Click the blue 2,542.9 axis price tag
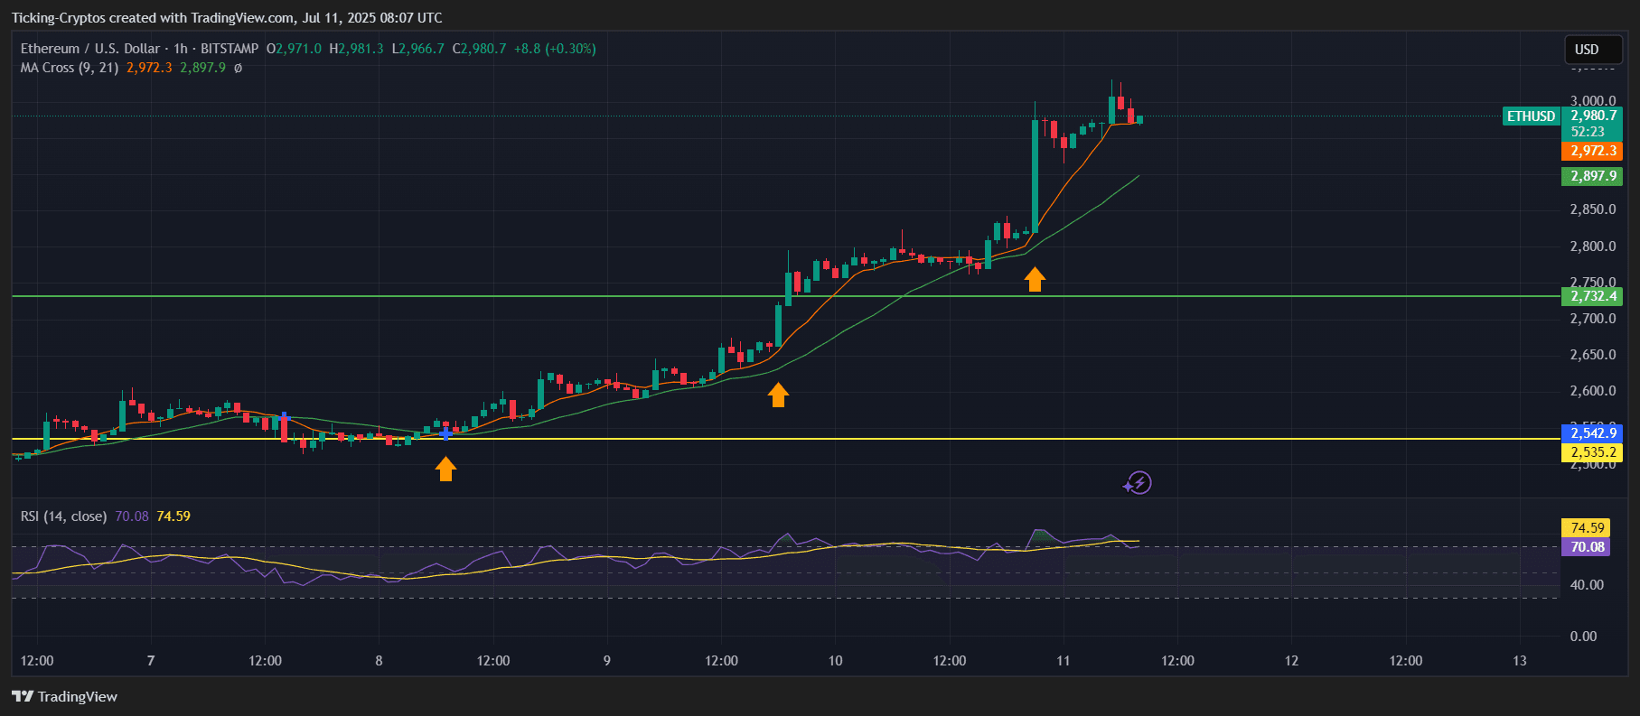The width and height of the screenshot is (1640, 716). (1592, 433)
